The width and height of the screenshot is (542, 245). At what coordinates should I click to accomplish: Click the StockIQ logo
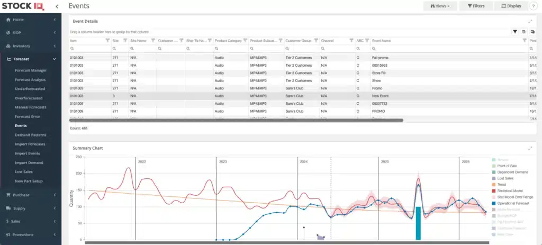click(x=23, y=6)
